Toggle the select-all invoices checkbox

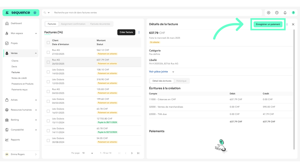[48, 43]
